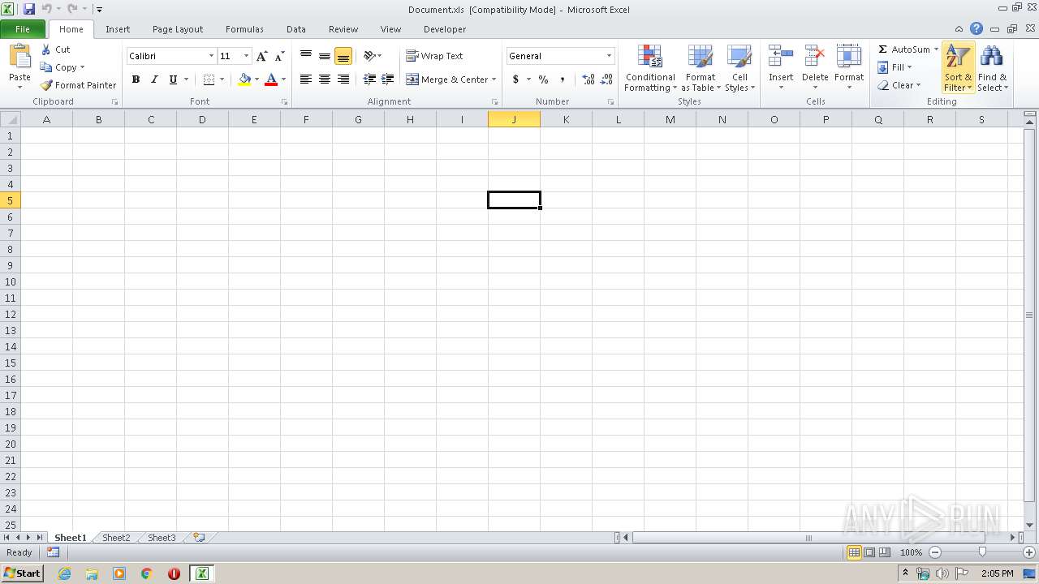Open the General number format dropdown
Viewport: 1039px width, 584px height.
[609, 56]
